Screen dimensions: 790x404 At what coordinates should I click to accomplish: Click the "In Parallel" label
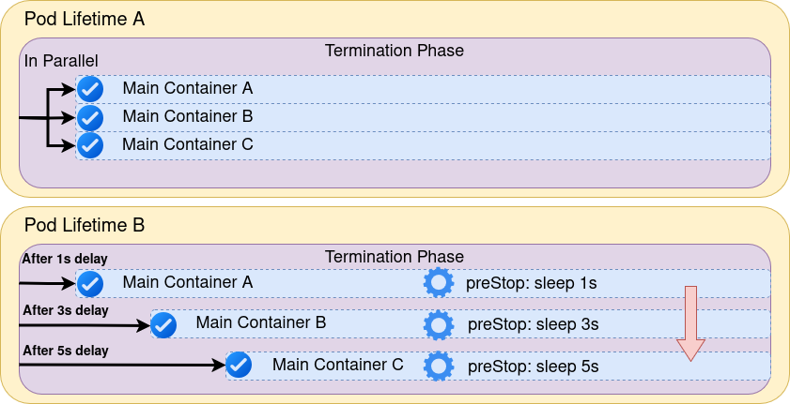click(61, 61)
